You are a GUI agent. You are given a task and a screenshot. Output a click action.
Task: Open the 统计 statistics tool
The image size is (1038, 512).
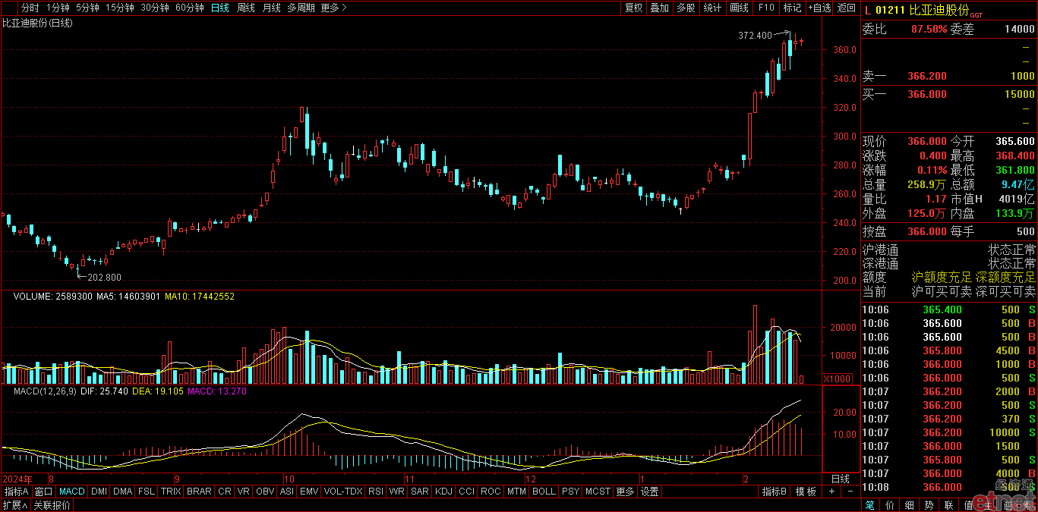pyautogui.click(x=712, y=8)
